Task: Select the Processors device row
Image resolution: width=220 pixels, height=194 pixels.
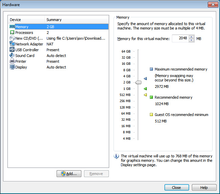Action: pyautogui.click(x=58, y=33)
